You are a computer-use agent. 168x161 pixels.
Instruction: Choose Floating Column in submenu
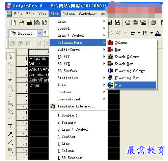tap(132, 71)
